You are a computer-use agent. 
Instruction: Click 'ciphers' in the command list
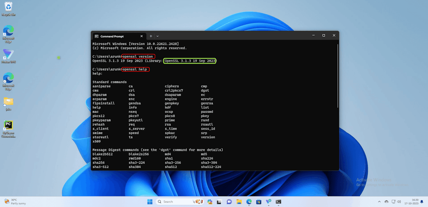pos(172,86)
